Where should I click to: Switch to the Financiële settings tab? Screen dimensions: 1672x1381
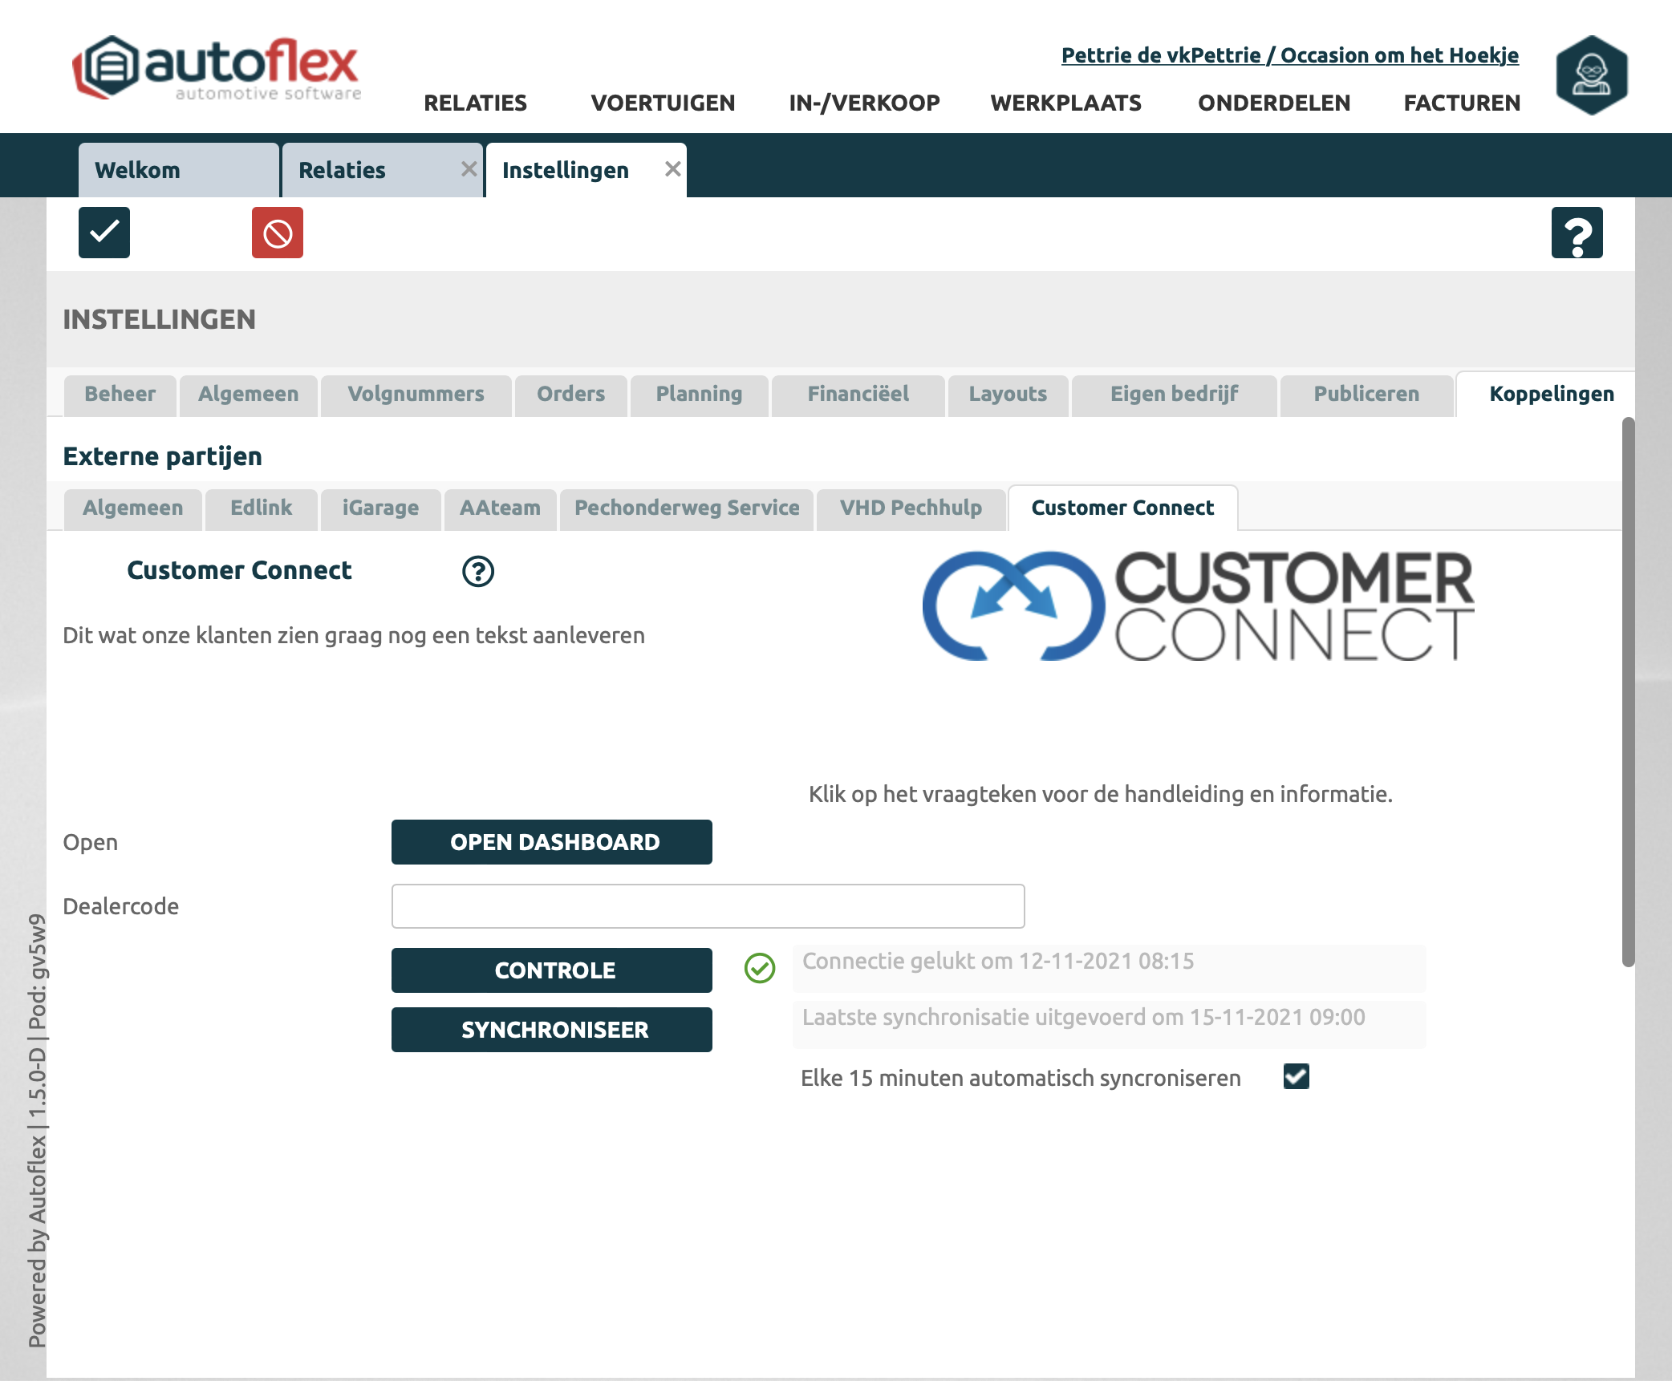858,394
